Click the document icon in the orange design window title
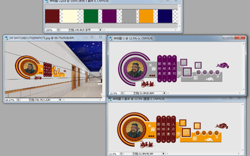This screenshot has width=250, height=156. pos(110,99)
